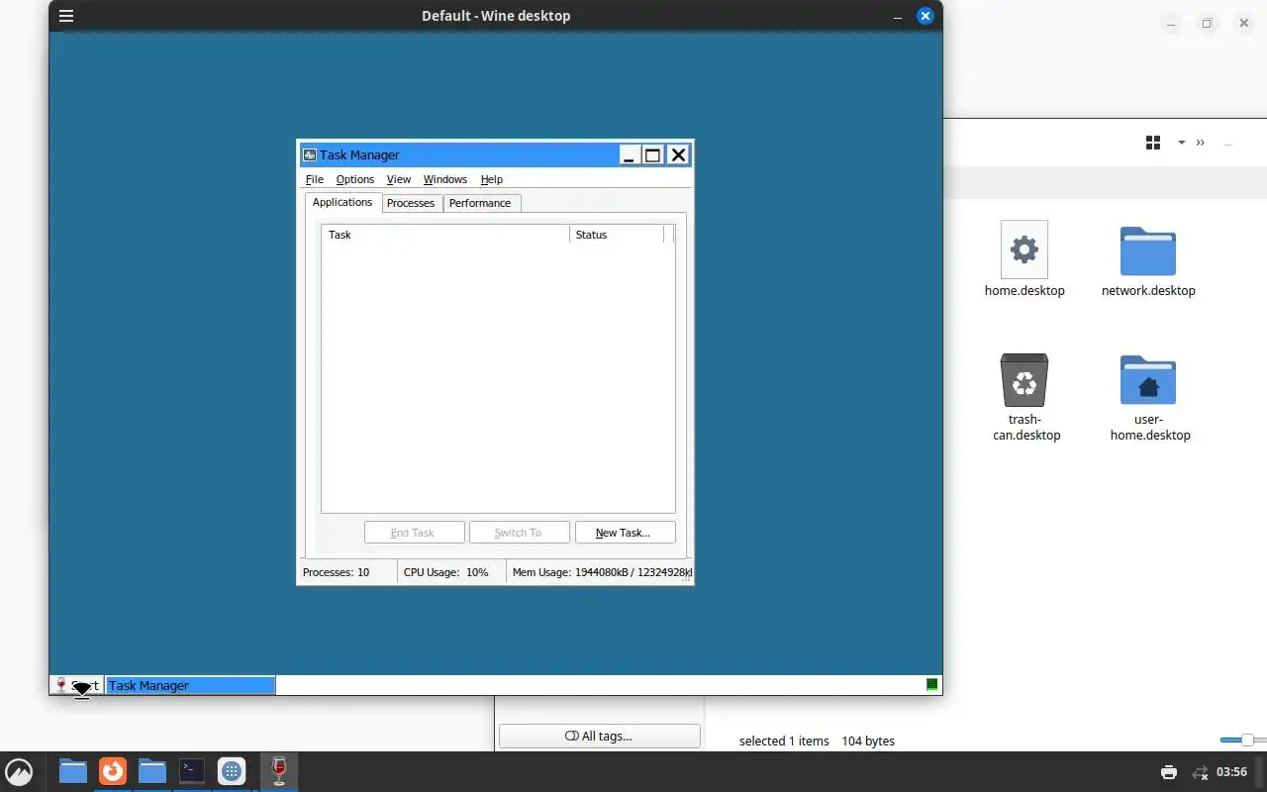The height and width of the screenshot is (792, 1267).
Task: Open the Wine desktop hamburger menu
Action: pyautogui.click(x=66, y=16)
